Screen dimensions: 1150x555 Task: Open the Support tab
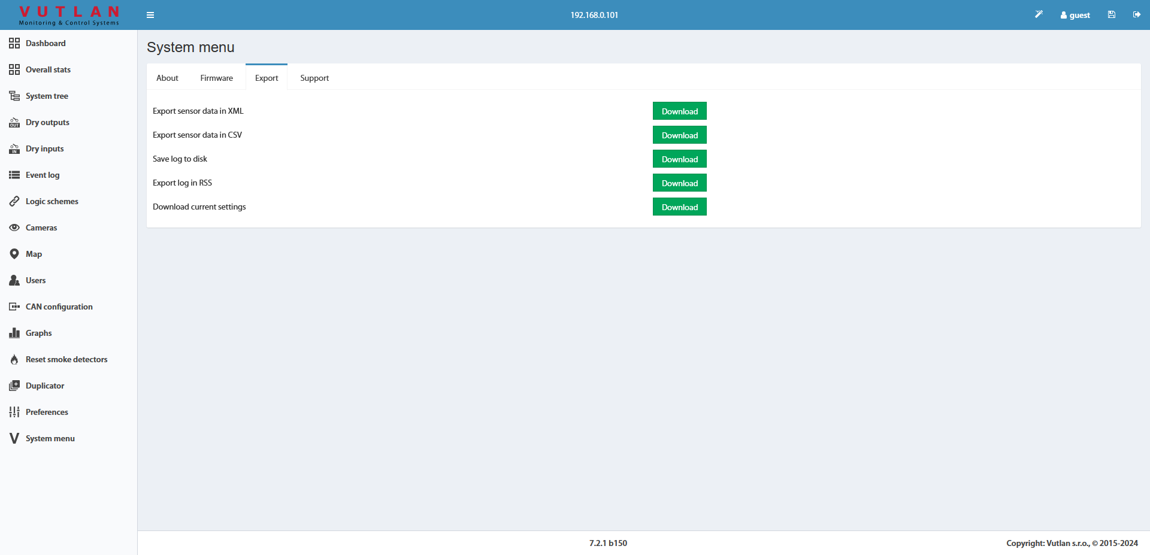tap(314, 77)
